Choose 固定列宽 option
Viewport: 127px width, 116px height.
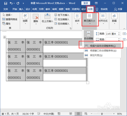tap(103, 55)
